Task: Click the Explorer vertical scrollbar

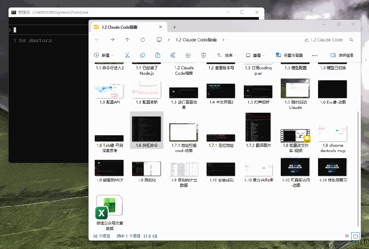Action: point(358,168)
